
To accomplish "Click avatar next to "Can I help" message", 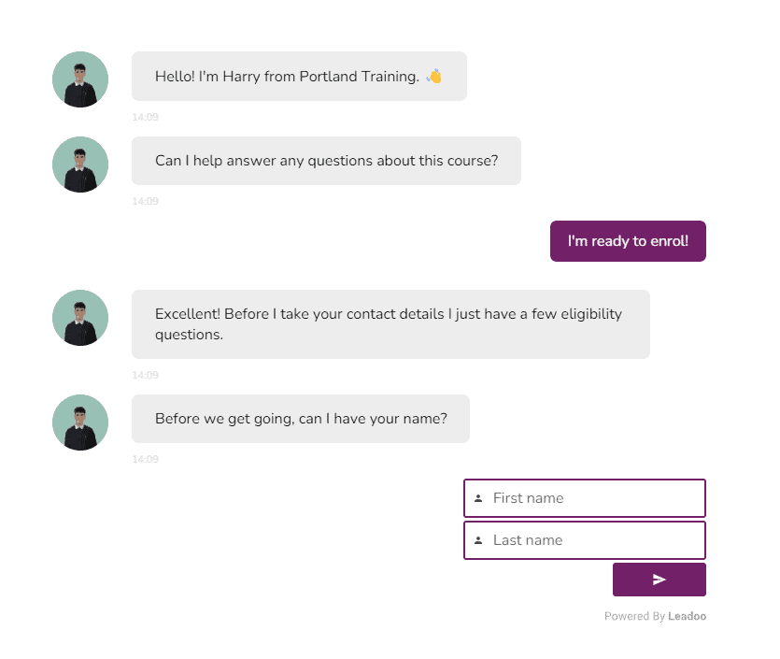I will coord(80,165).
